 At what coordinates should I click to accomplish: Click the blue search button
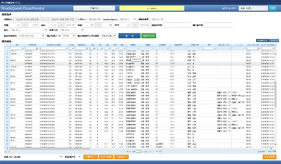tap(129, 36)
